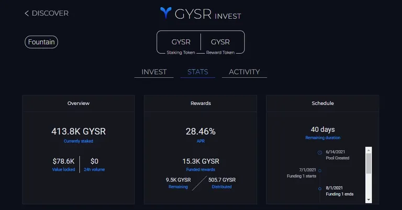The height and width of the screenshot is (210, 402).
Task: Click the Remaining duration label
Action: pos(323,138)
